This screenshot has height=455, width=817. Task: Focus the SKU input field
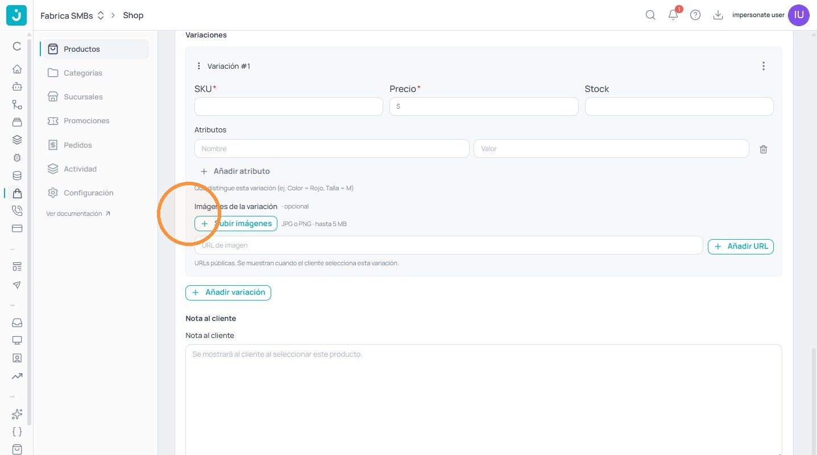[x=289, y=106]
